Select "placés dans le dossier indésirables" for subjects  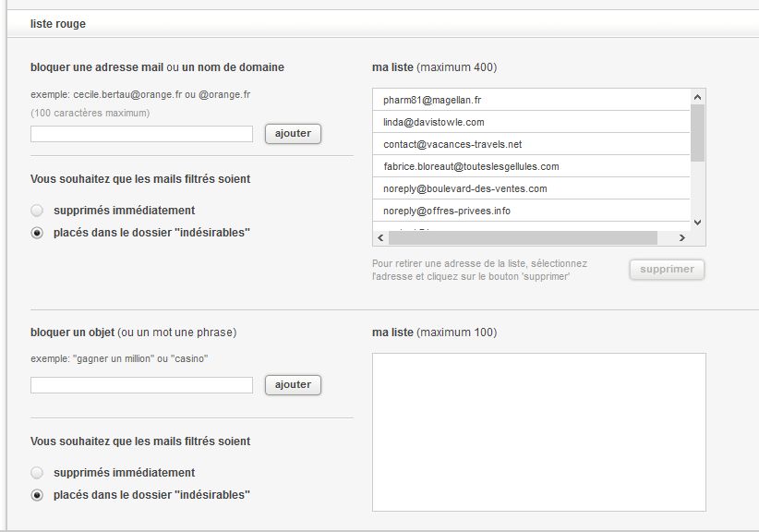(37, 495)
